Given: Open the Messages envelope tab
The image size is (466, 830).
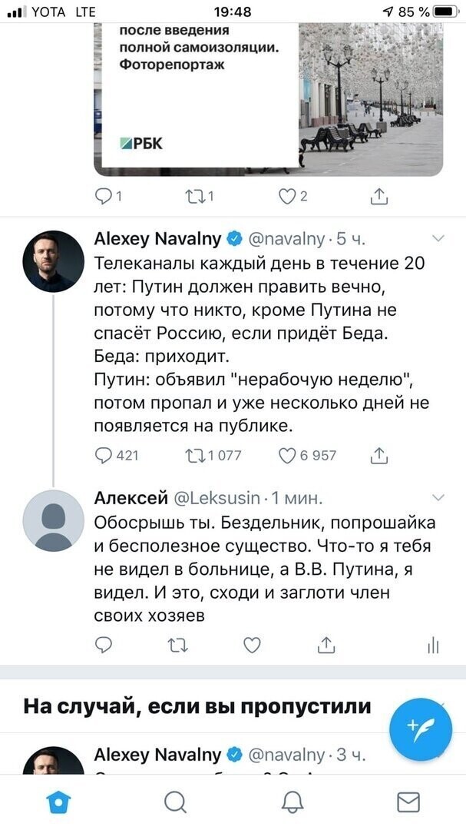Looking at the screenshot, I should (408, 802).
